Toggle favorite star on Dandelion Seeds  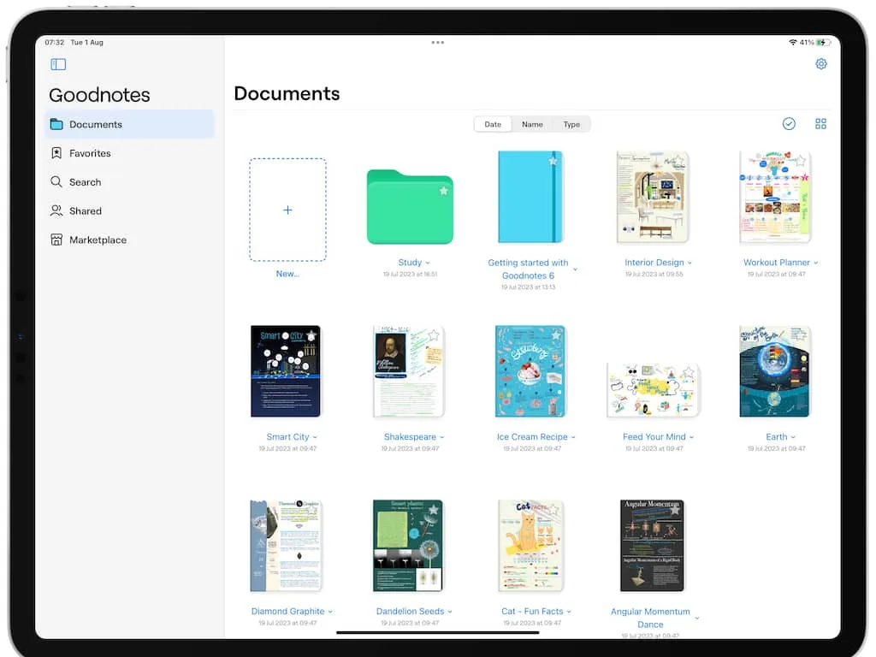click(434, 510)
